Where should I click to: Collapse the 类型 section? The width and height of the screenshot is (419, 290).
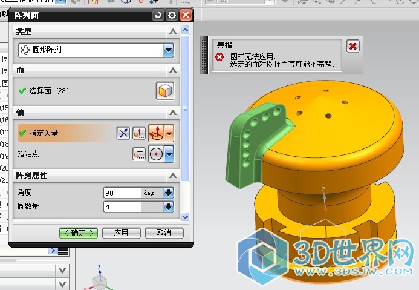click(173, 31)
